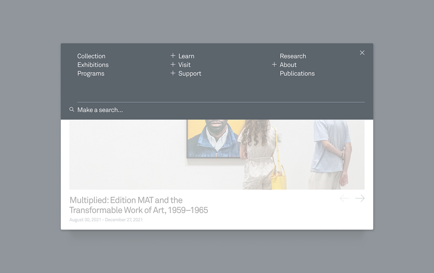The image size is (434, 273).
Task: Click the previous-slide left arrow
Action: pyautogui.click(x=344, y=198)
